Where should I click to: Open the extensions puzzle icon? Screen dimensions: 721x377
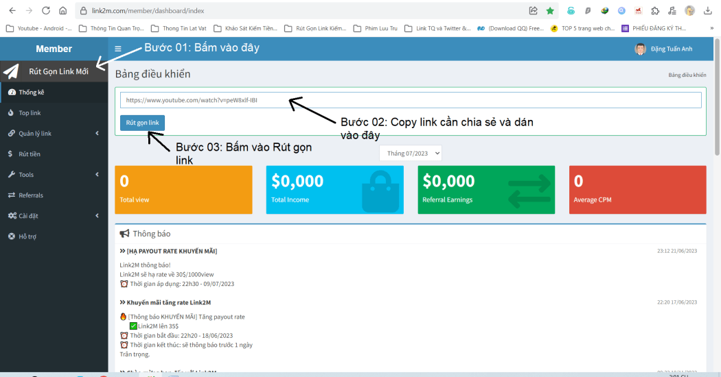pyautogui.click(x=655, y=10)
